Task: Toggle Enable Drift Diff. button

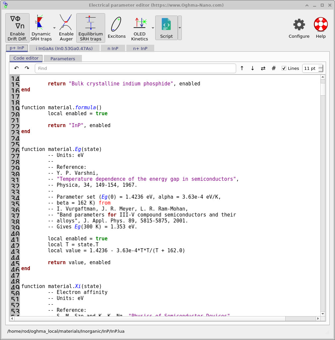Action: click(17, 28)
